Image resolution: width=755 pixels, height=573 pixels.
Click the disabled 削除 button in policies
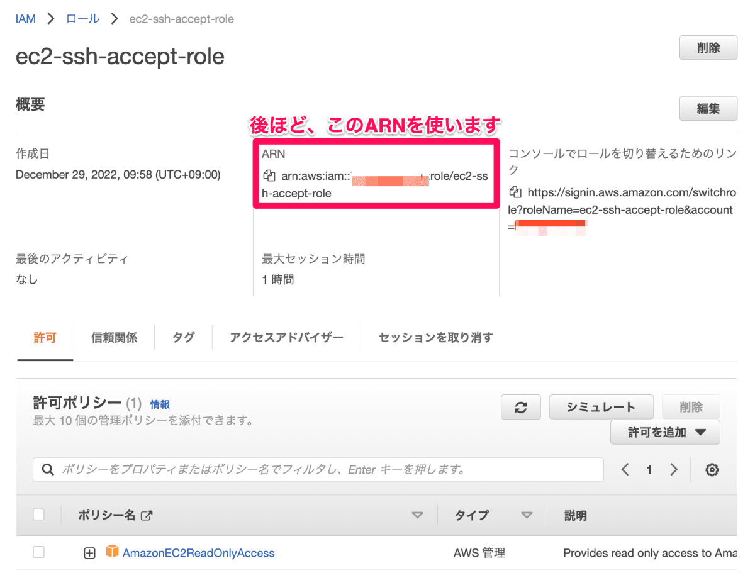(691, 408)
